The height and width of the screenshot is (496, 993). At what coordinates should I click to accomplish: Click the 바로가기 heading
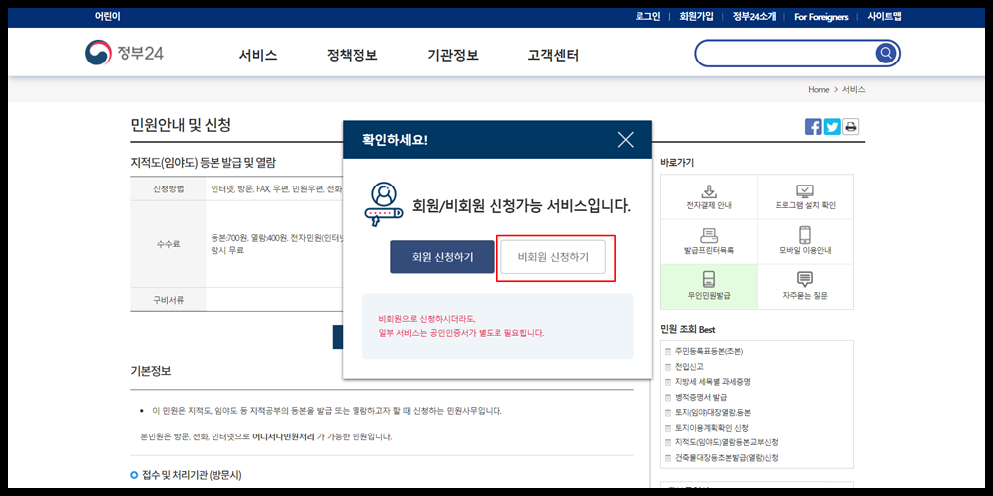coord(677,163)
